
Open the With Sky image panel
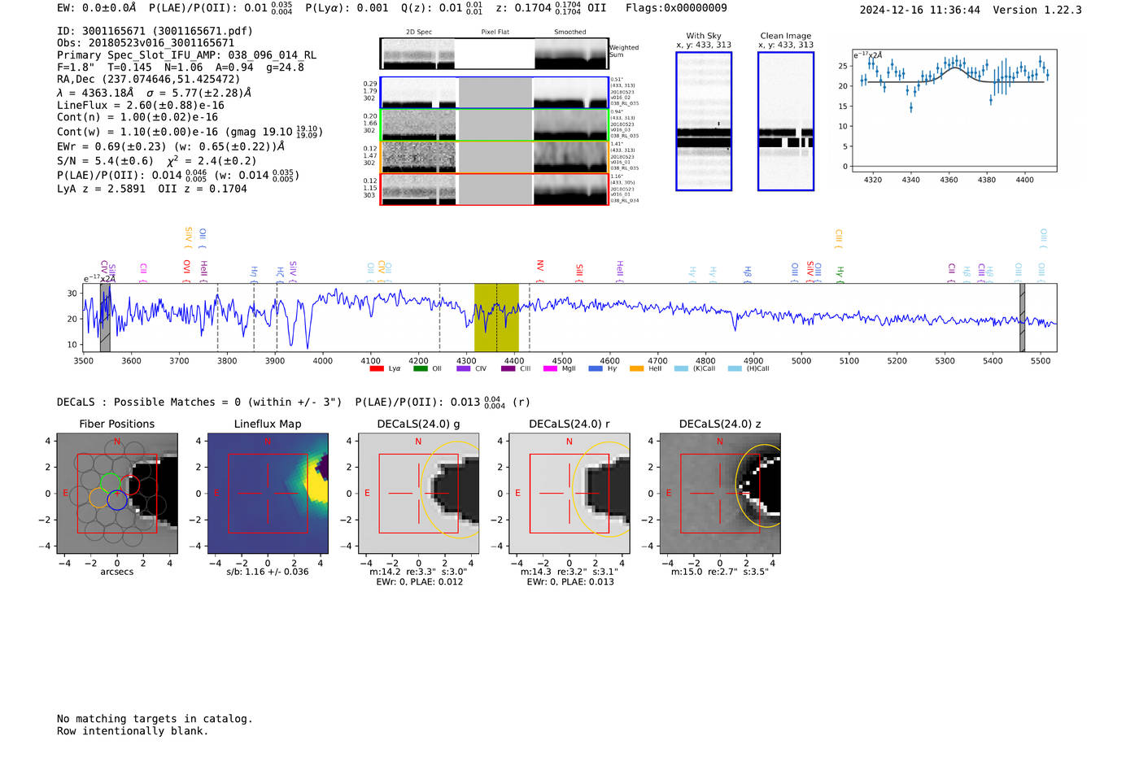[x=704, y=121]
